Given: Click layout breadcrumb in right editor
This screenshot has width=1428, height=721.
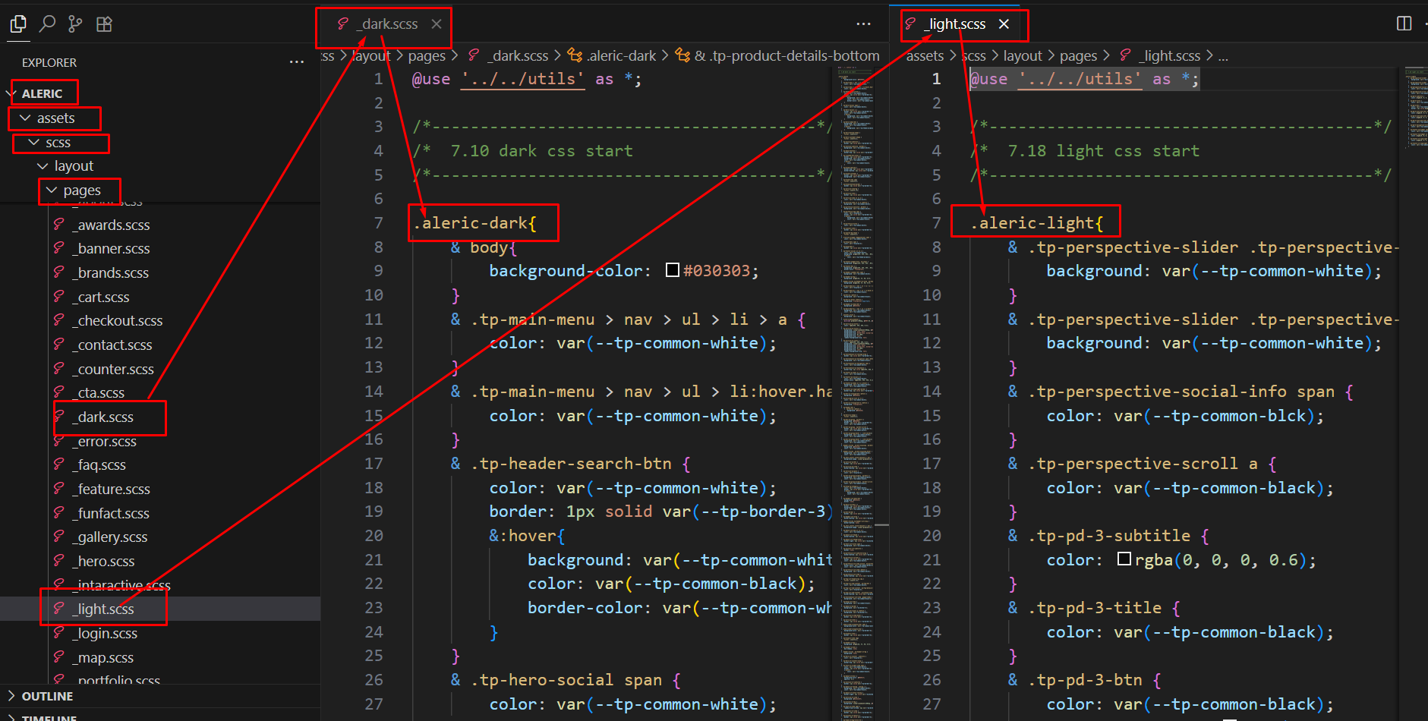Looking at the screenshot, I should coord(1023,55).
